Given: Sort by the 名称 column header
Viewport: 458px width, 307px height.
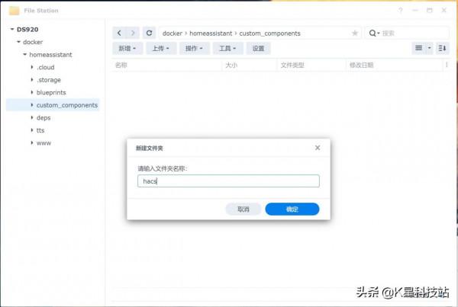Looking at the screenshot, I should (121, 65).
